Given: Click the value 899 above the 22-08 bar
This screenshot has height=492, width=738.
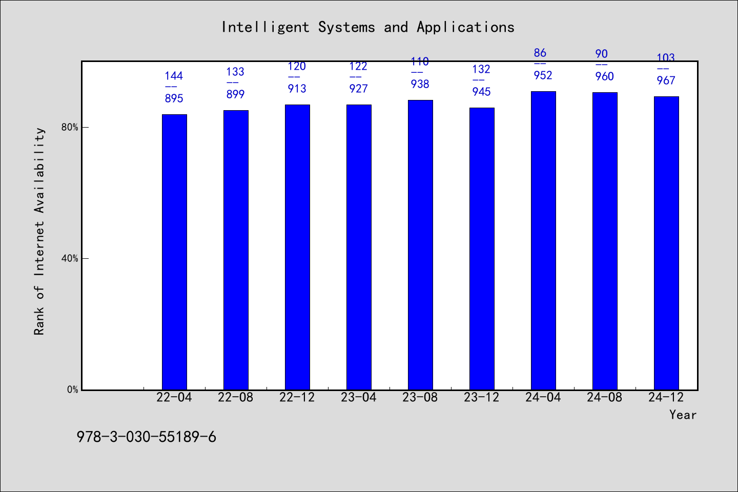Looking at the screenshot, I should click(x=236, y=94).
